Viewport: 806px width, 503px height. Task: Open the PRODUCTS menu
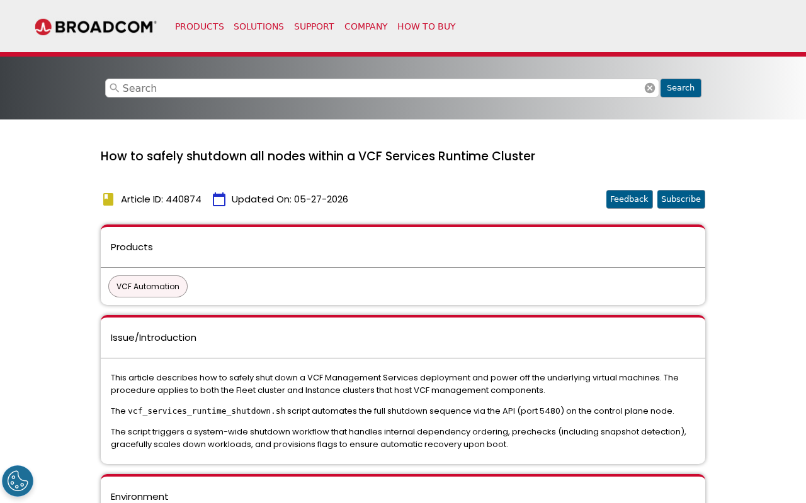200,26
